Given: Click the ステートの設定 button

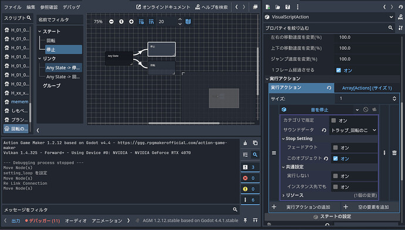Looking at the screenshot, I should (x=332, y=217).
